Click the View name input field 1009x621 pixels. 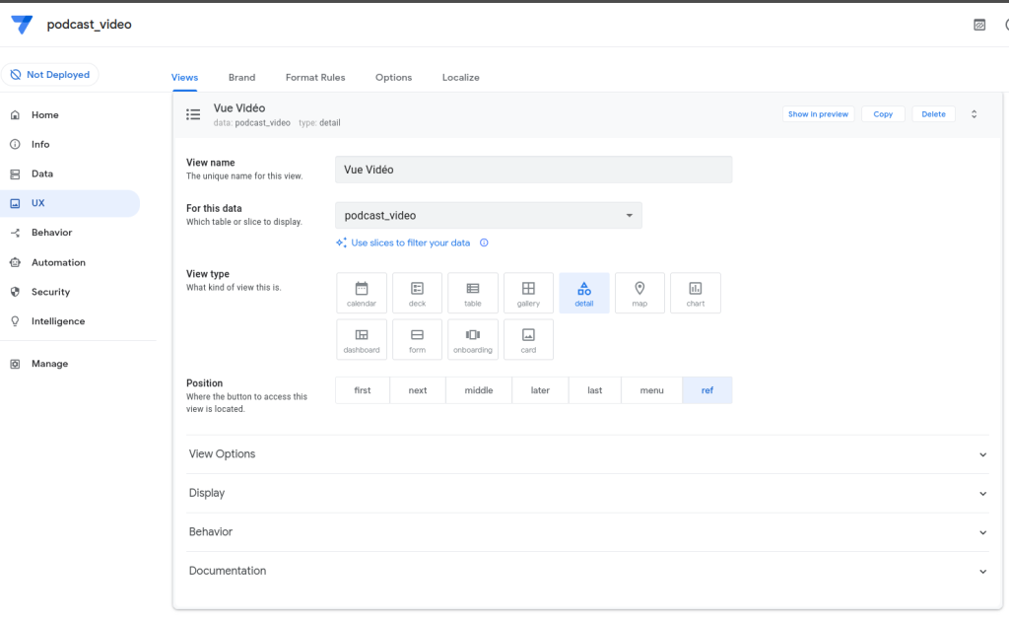point(533,170)
